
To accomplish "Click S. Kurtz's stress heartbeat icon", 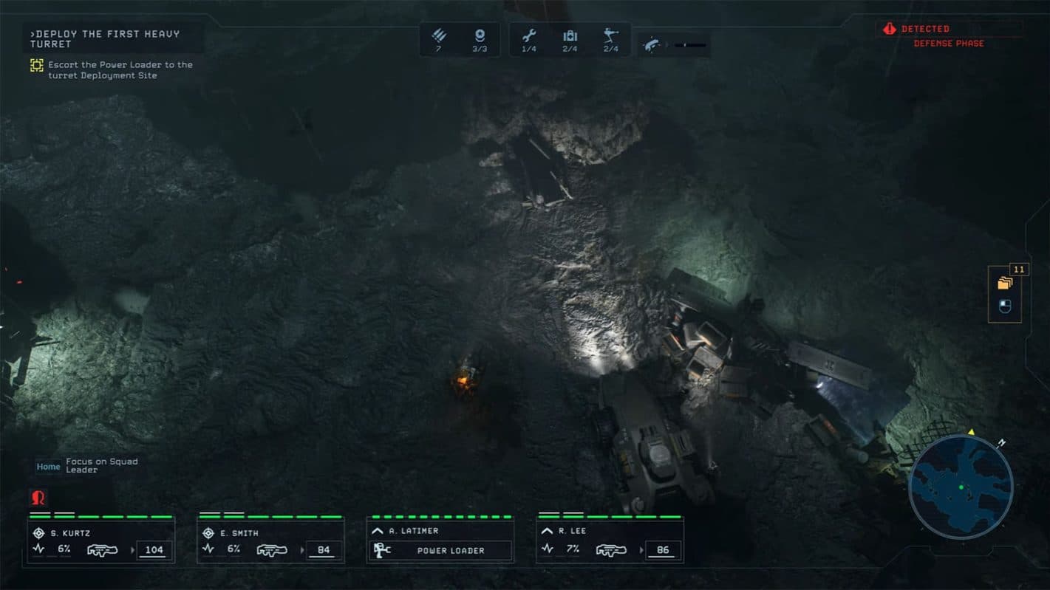I will (39, 549).
